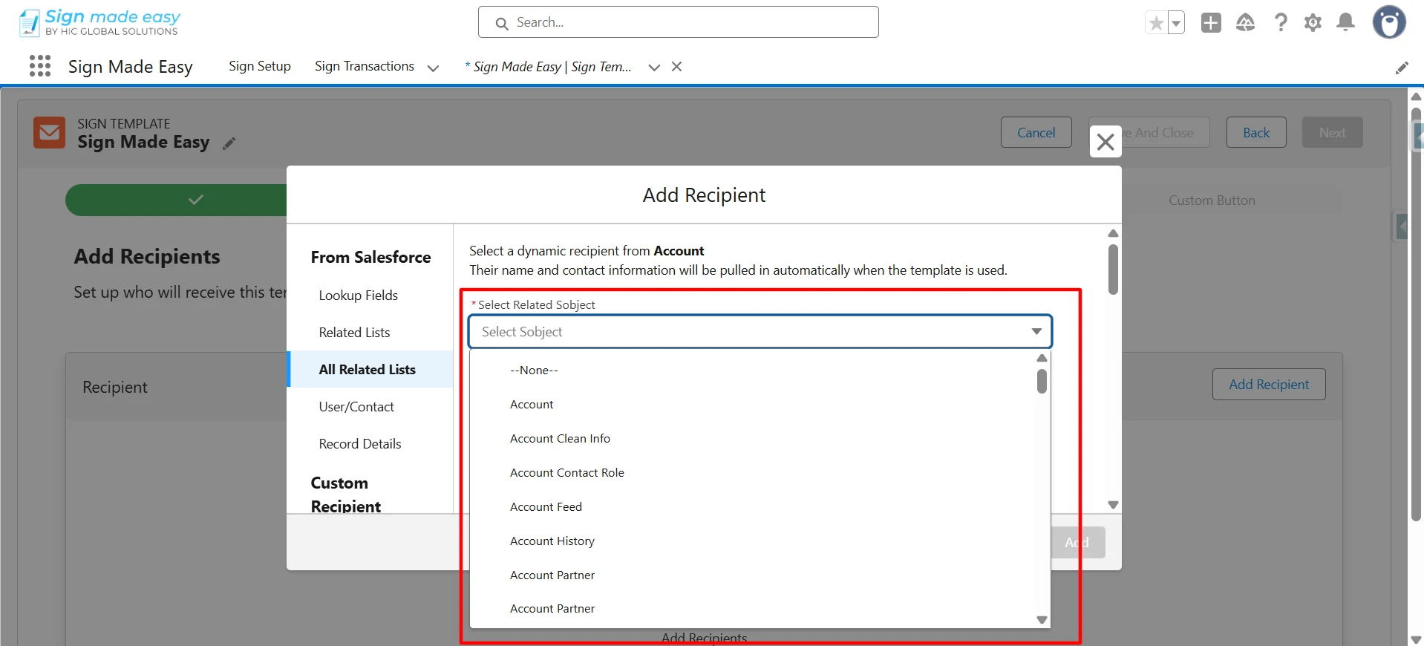This screenshot has width=1424, height=646.
Task: Click the Custom Recipient heading
Action: (346, 495)
